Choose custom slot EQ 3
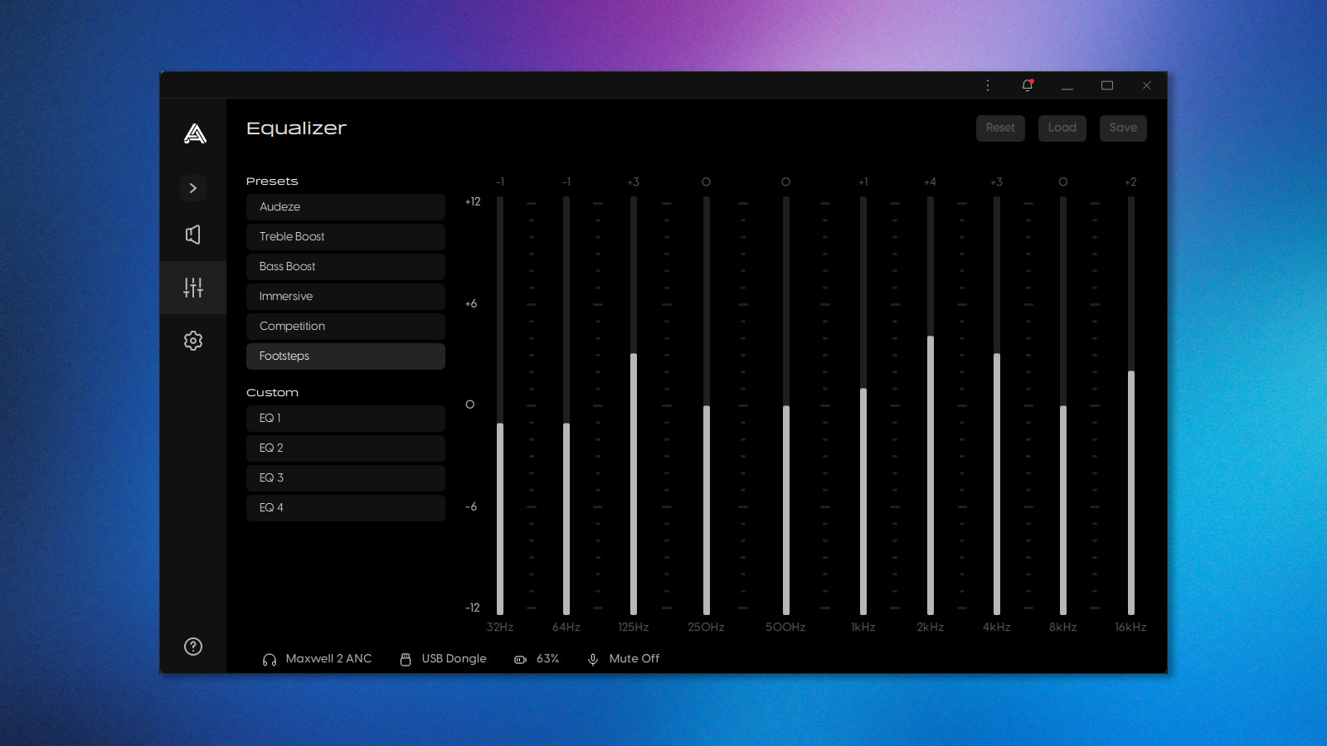The image size is (1327, 746). pos(346,478)
